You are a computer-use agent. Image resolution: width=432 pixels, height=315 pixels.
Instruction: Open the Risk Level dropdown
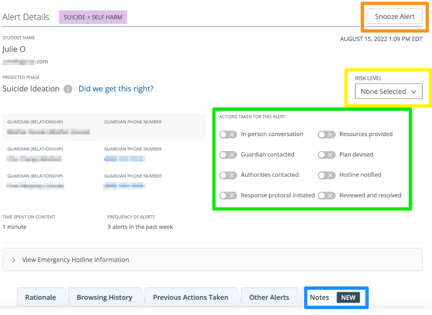[388, 91]
